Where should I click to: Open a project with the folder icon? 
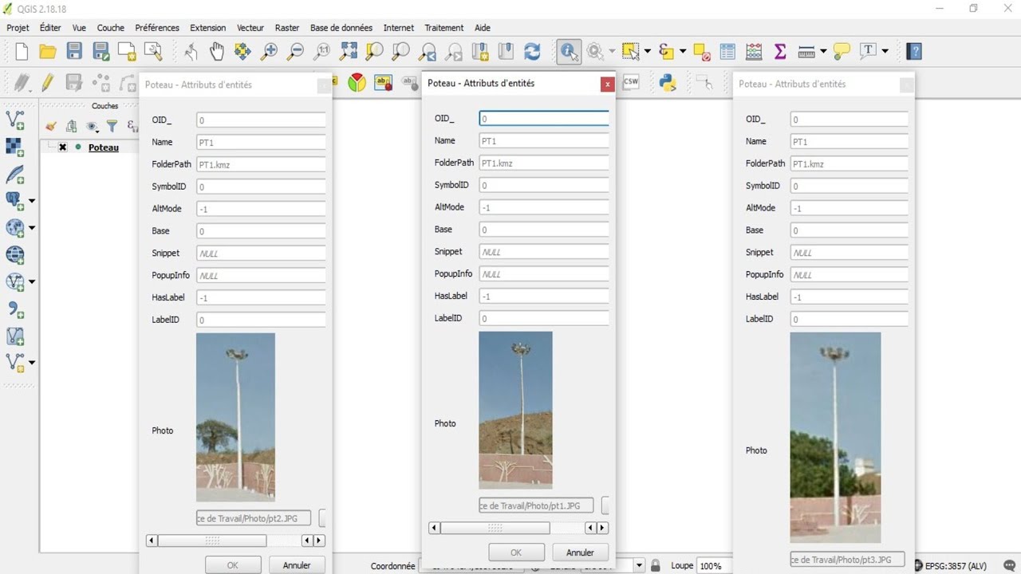[48, 52]
